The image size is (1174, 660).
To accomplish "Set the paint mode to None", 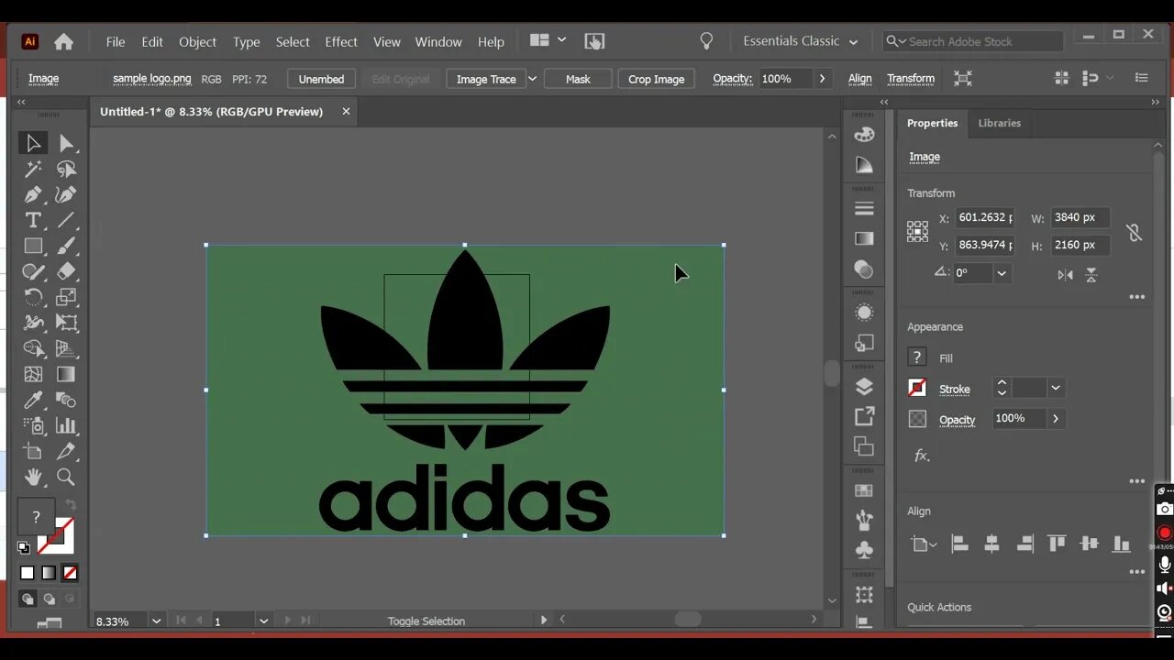I will click(71, 573).
